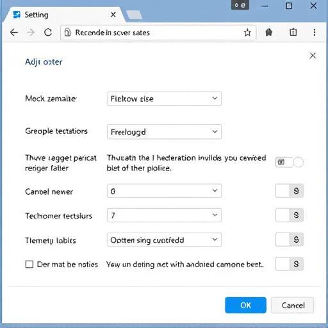Click the Tlemety lobles label
Image resolution: width=328 pixels, height=328 pixels.
[x=51, y=240]
